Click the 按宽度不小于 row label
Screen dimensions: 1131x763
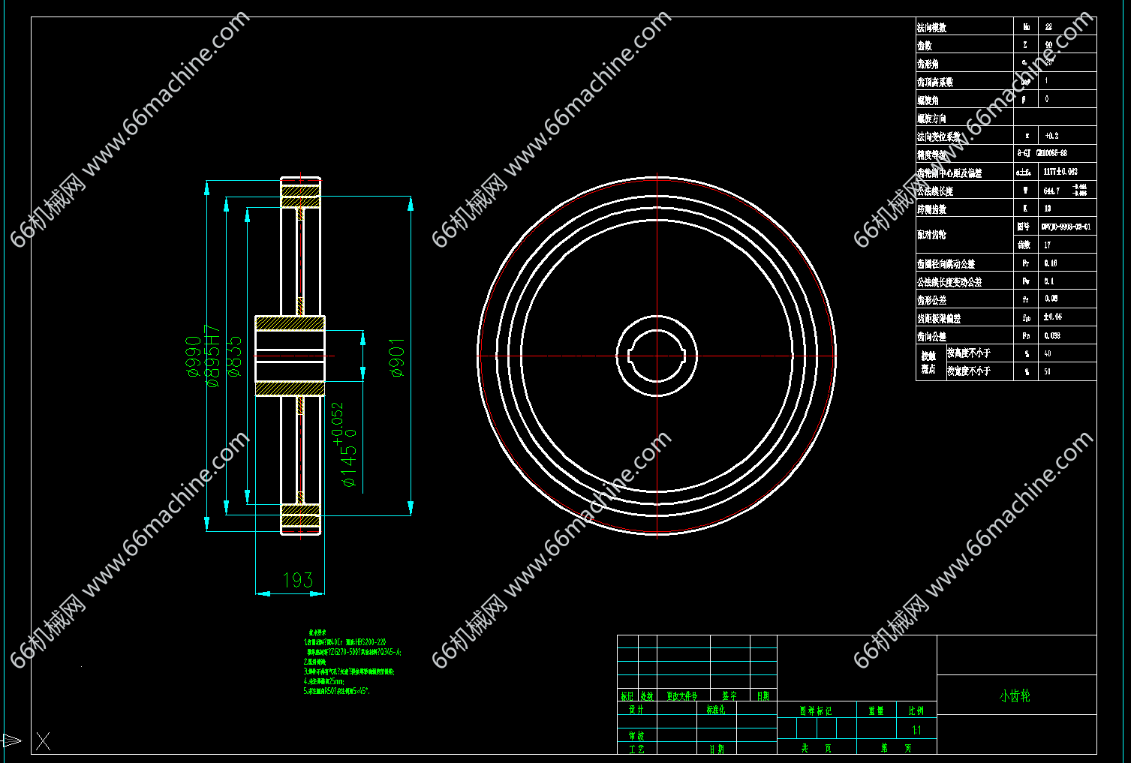click(x=969, y=371)
